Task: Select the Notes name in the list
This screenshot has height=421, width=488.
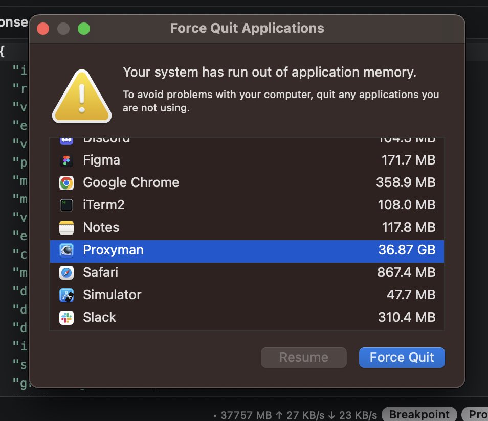Action: [101, 227]
